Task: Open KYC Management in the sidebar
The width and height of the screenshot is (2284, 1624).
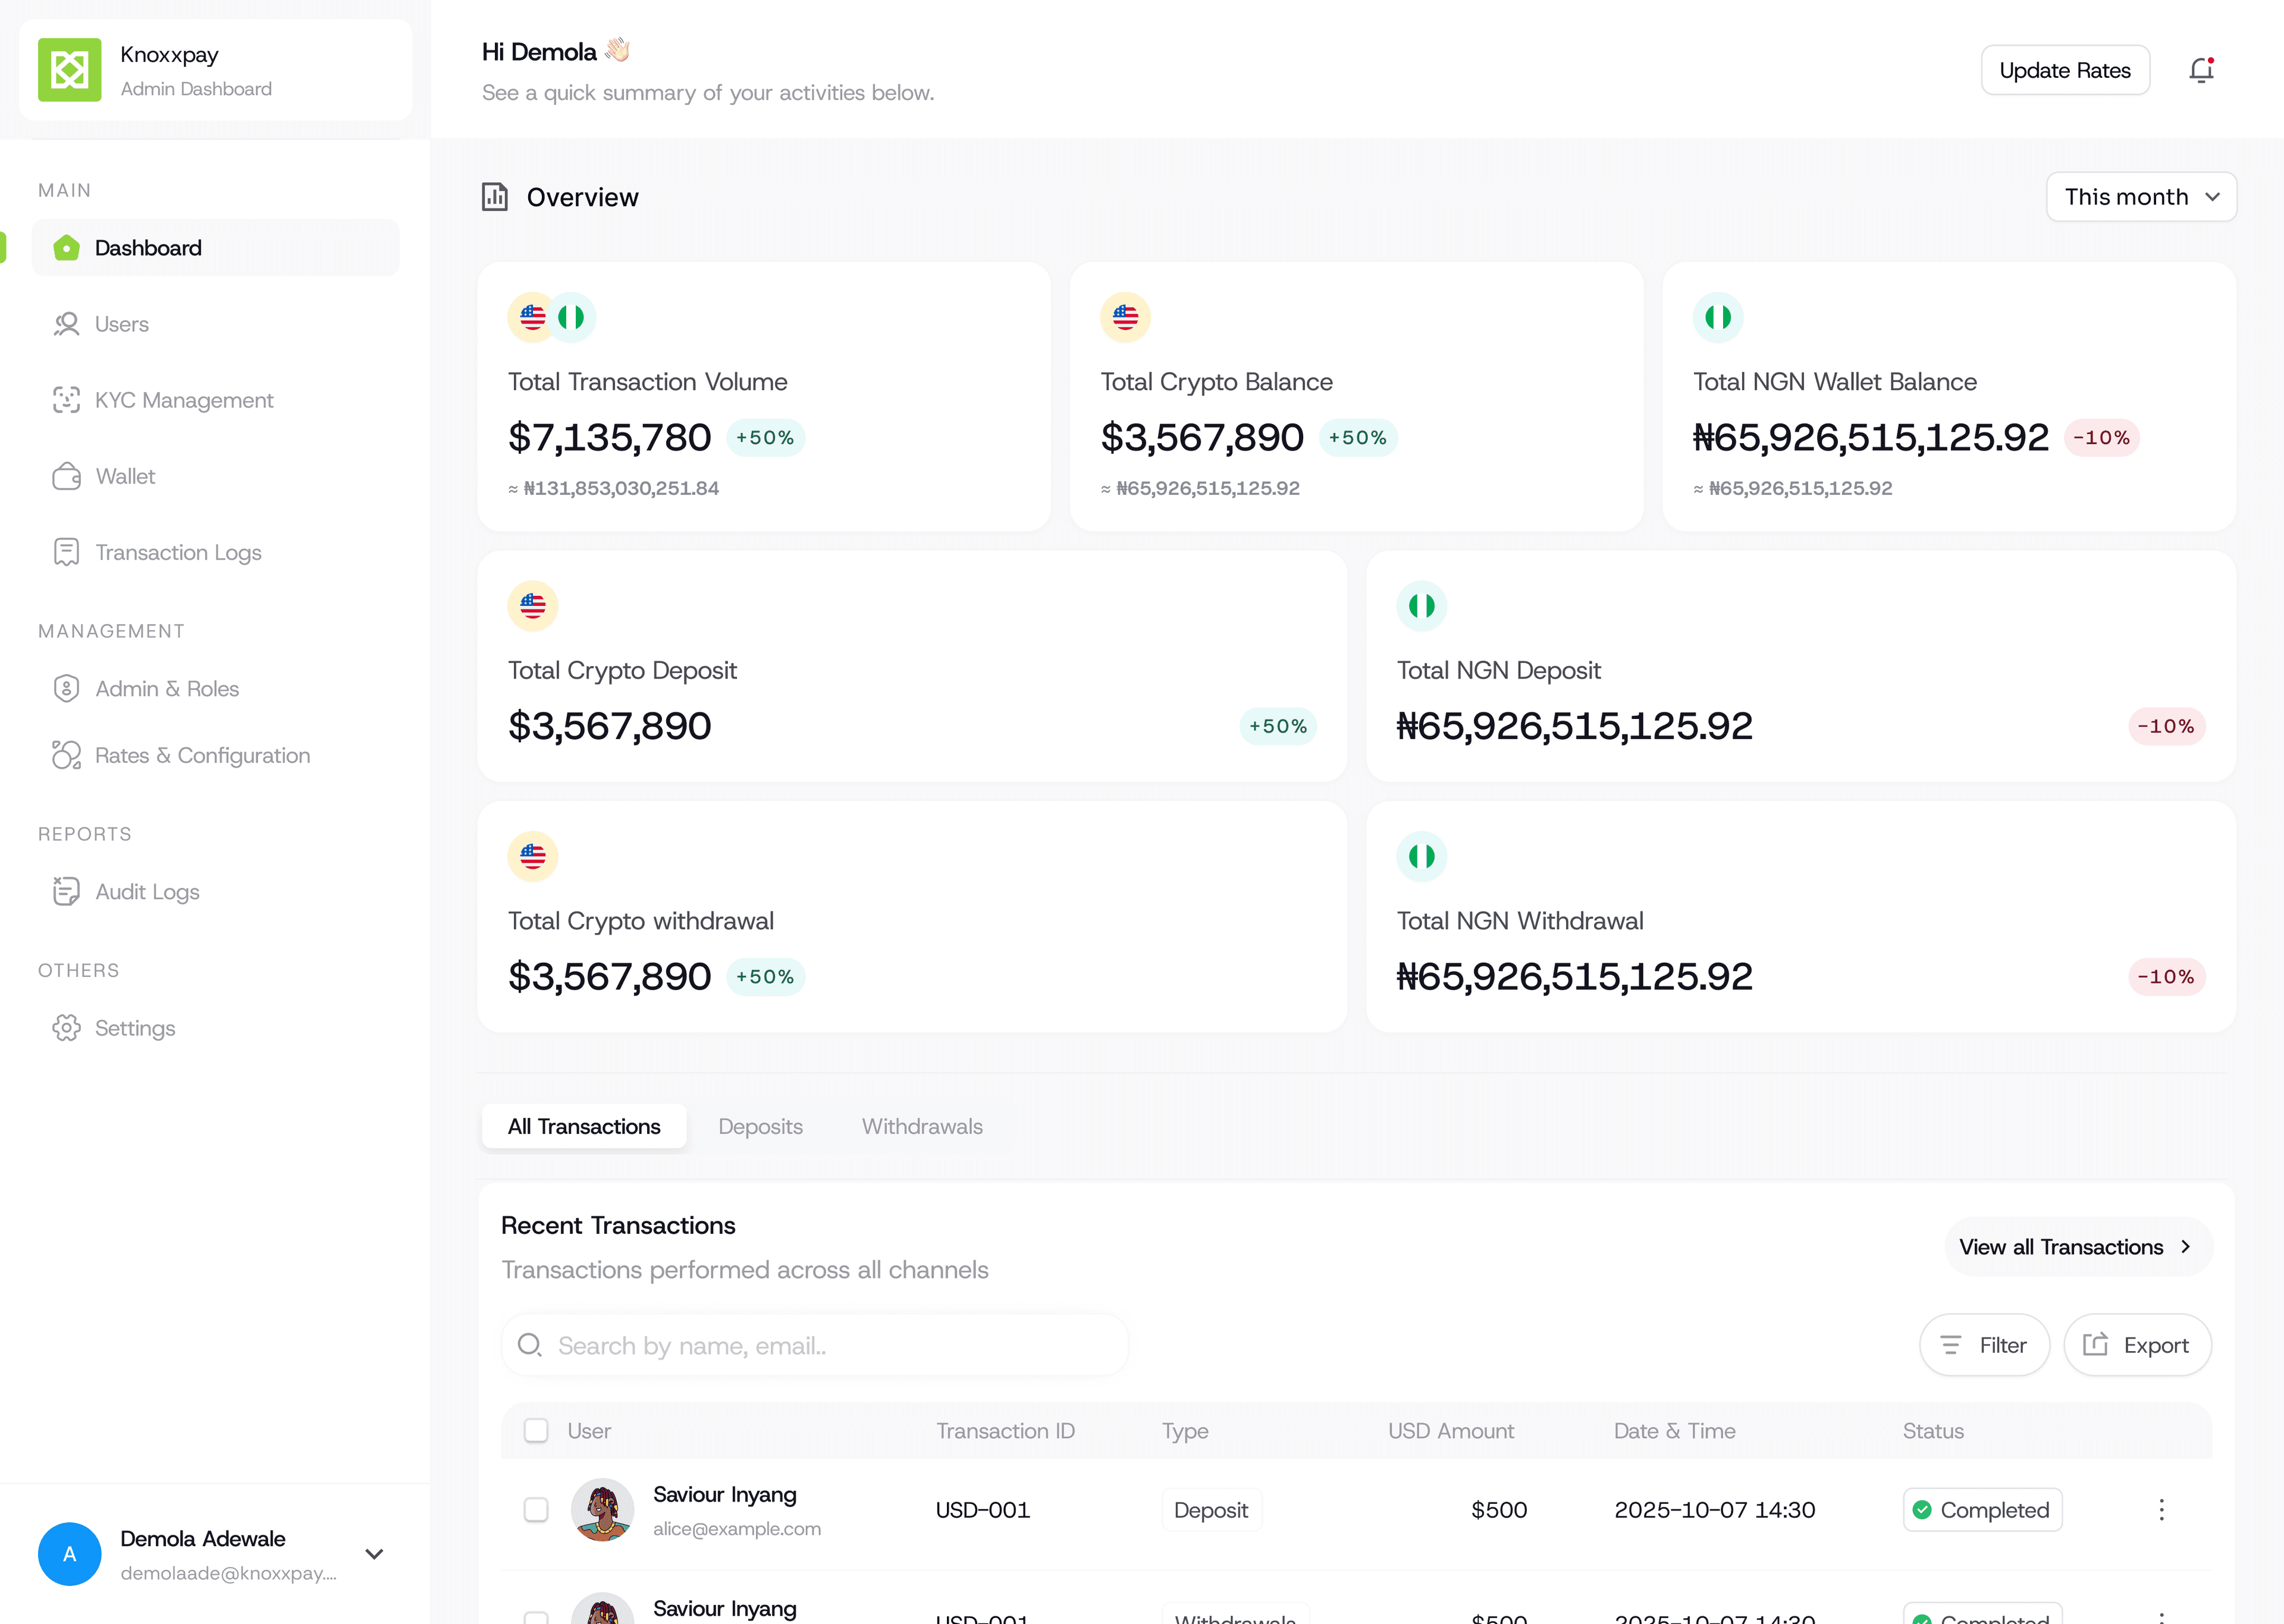Action: click(x=215, y=400)
